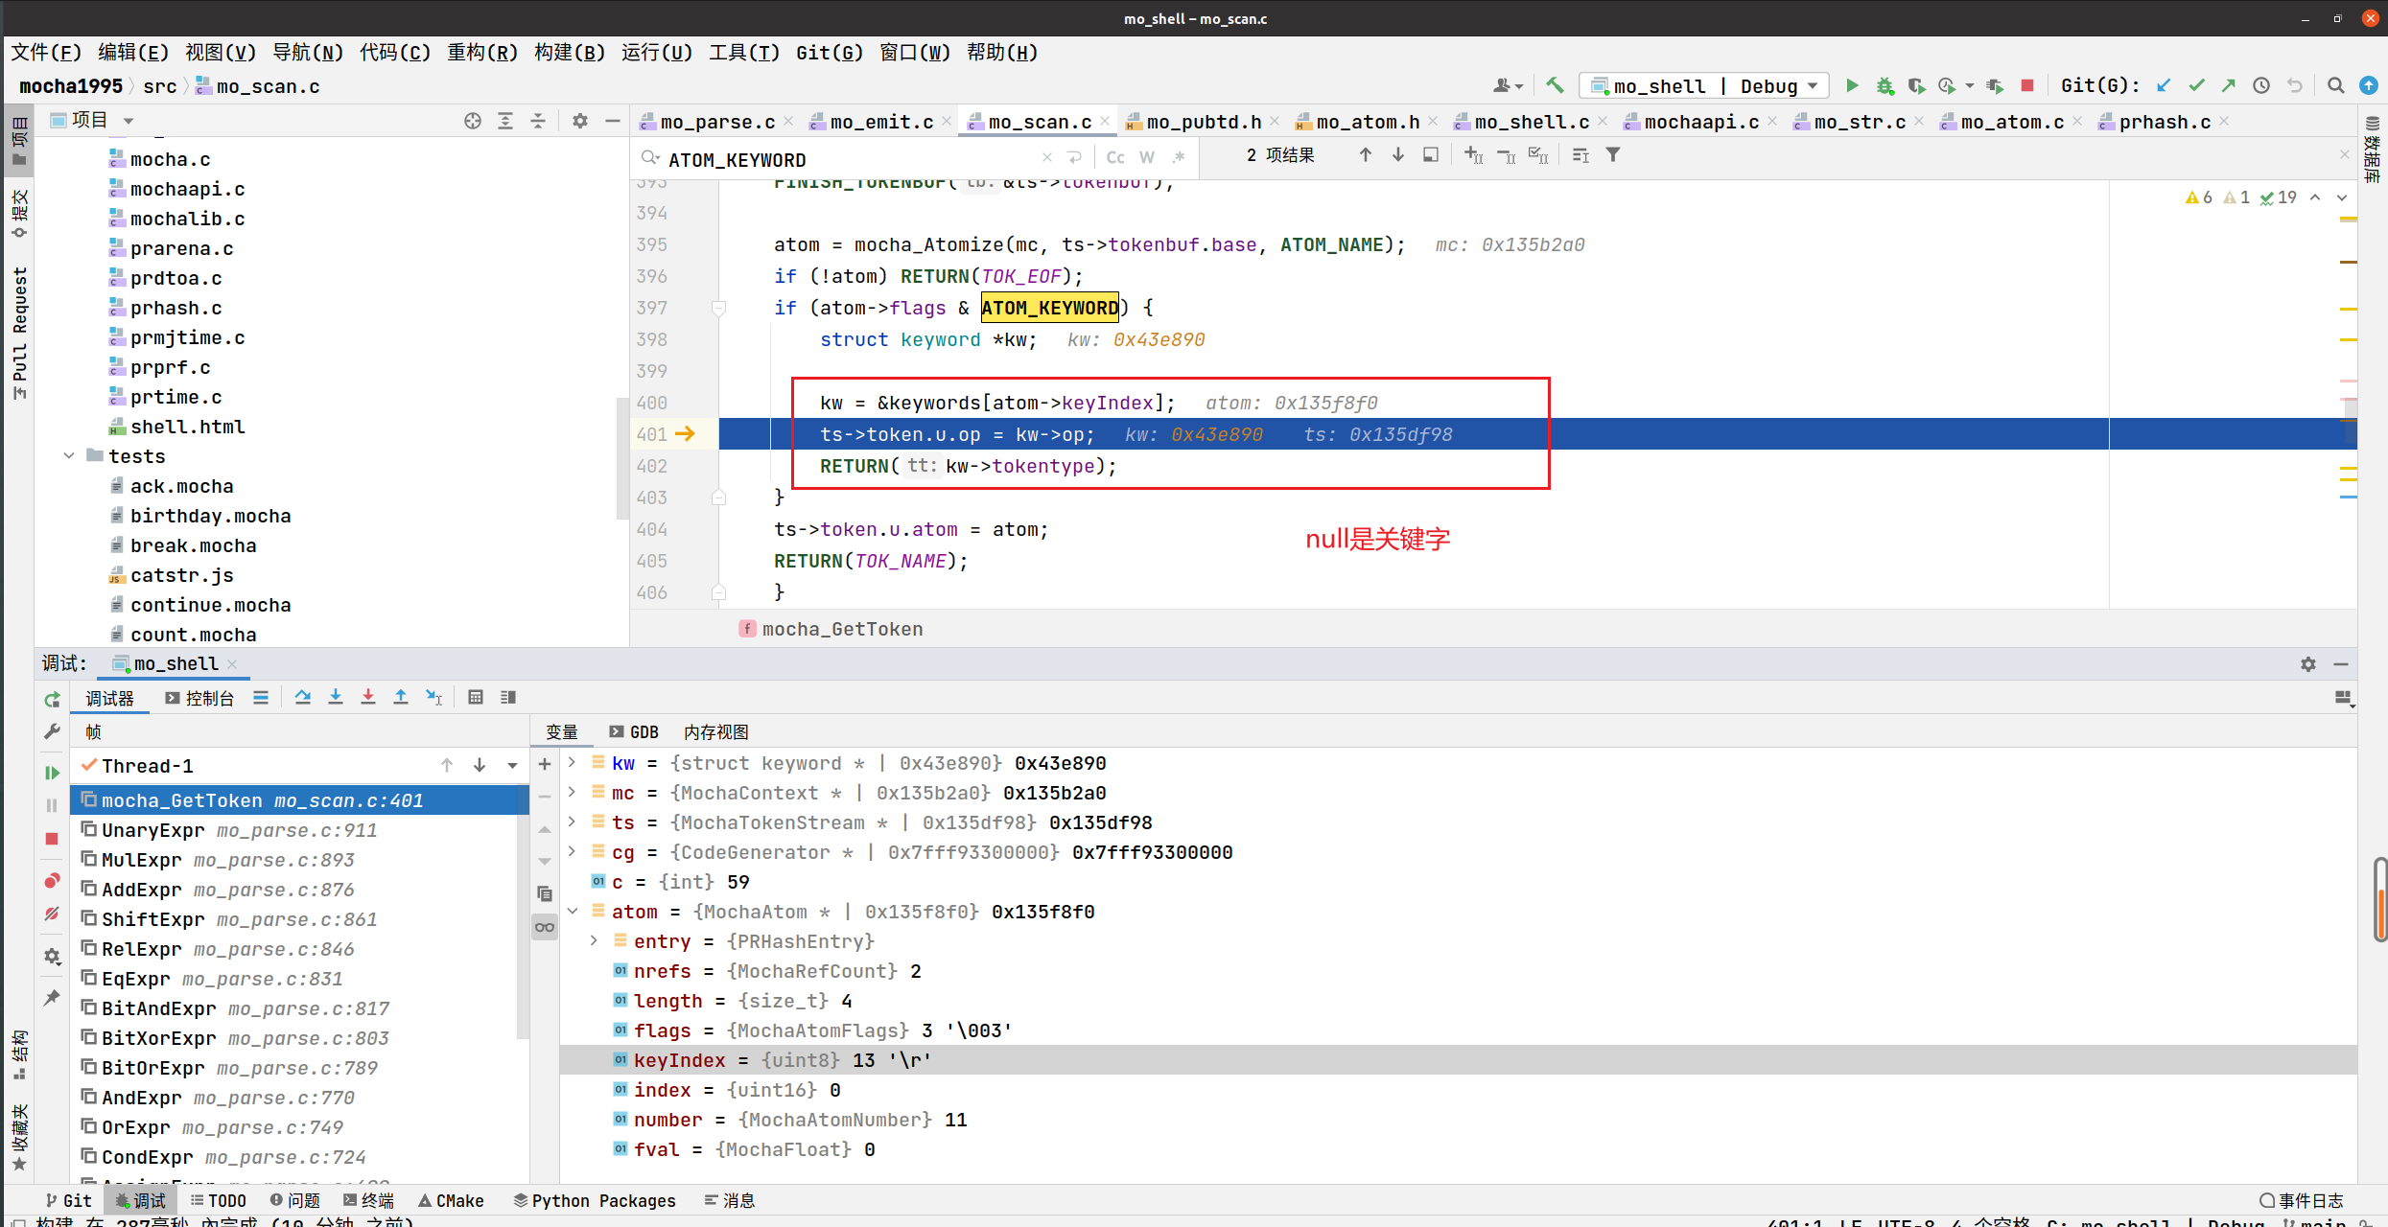Screen dimensions: 2388x1227
Task: Switch to the GDB tab
Action: coord(634,732)
